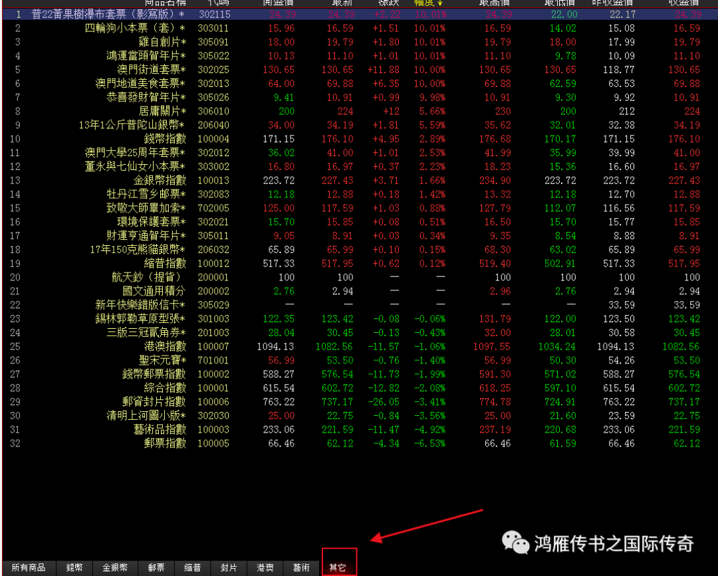Choose 財運亨通賀年片 in the list
This screenshot has height=576, width=718.
click(x=146, y=236)
